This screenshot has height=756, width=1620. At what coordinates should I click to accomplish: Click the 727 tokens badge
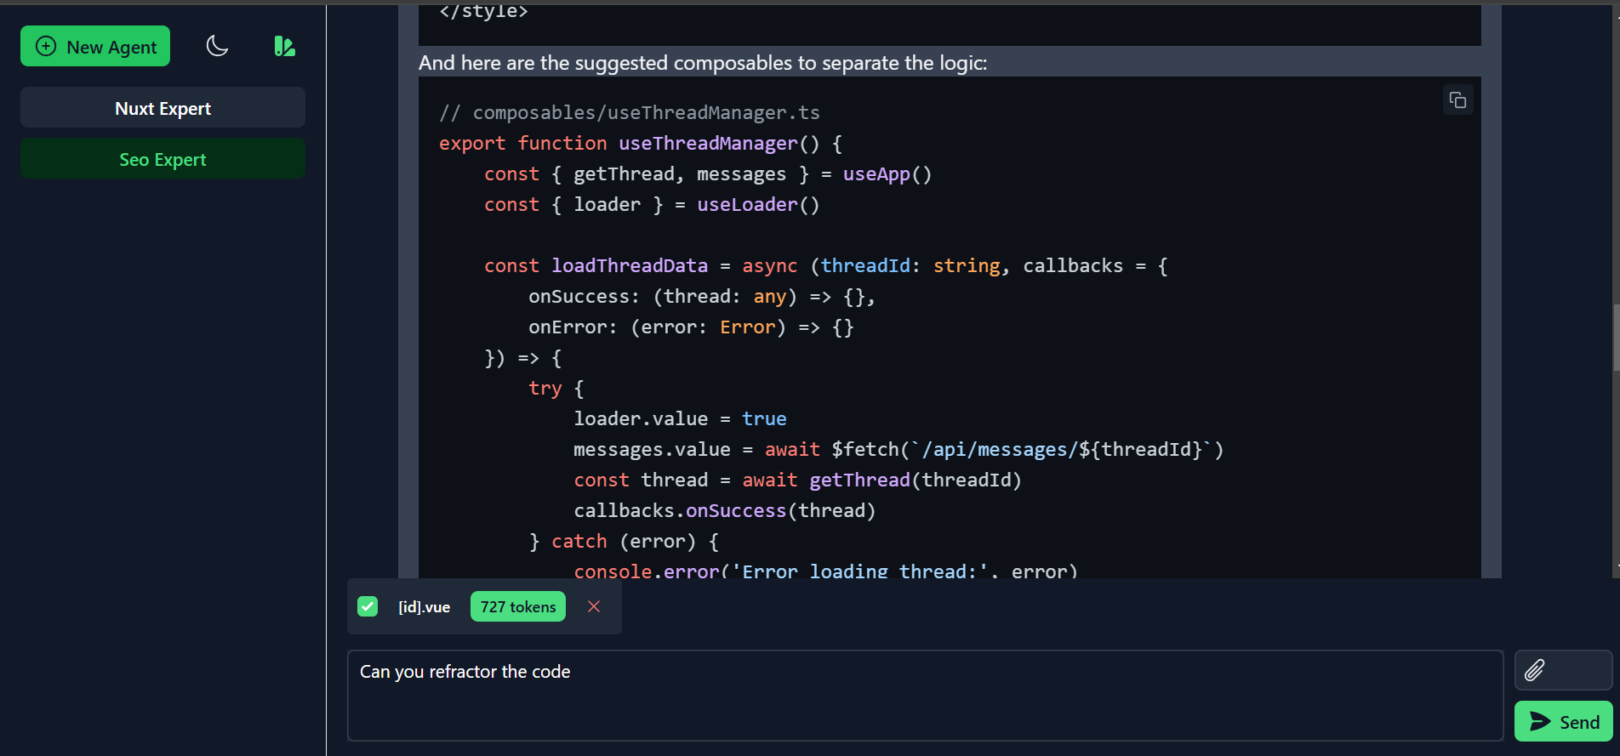coord(517,606)
